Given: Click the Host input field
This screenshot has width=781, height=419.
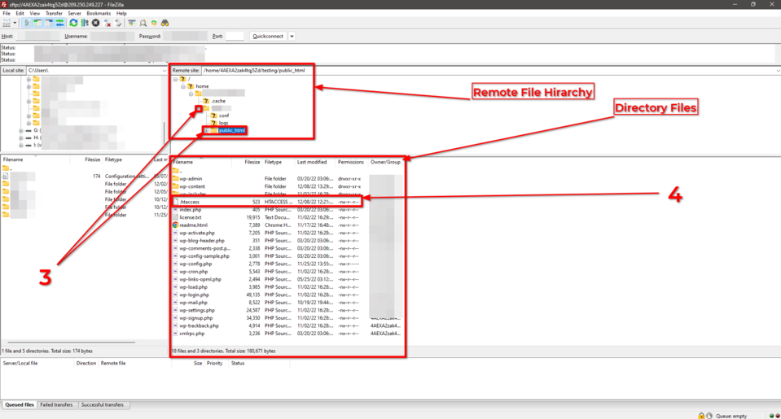Looking at the screenshot, I should point(37,37).
